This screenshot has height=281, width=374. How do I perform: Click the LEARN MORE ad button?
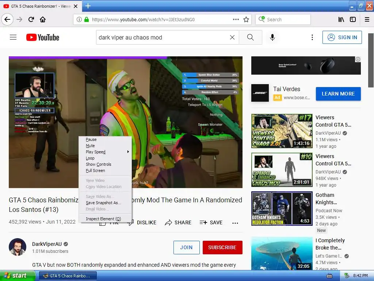pos(338,94)
